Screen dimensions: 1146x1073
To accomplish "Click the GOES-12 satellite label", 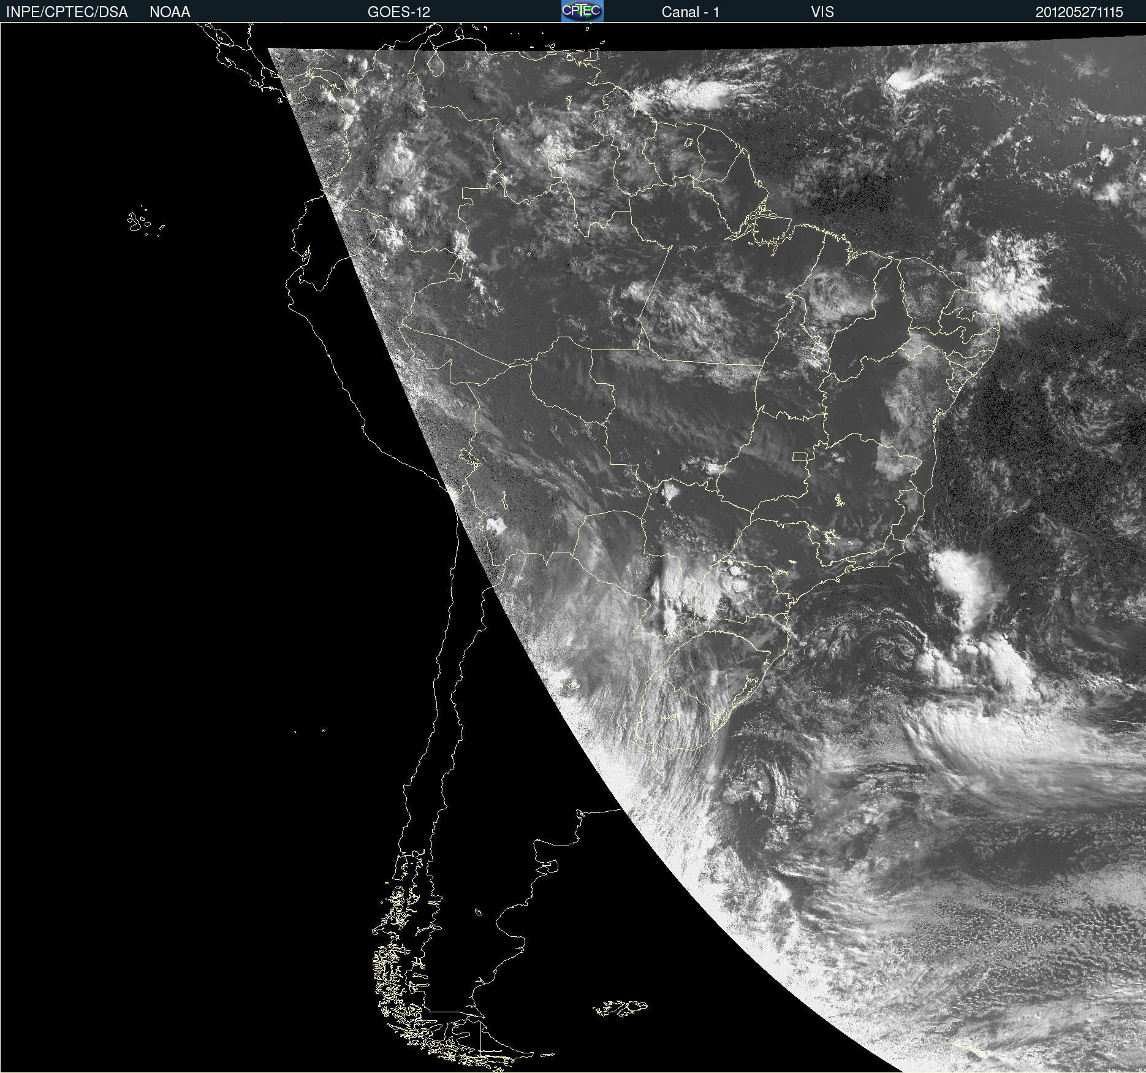I will coord(399,12).
